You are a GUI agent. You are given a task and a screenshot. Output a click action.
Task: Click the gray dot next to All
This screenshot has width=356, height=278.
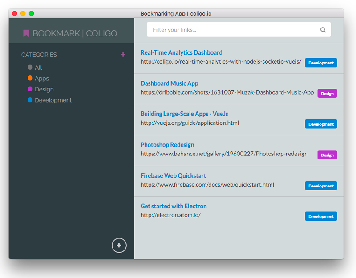pos(30,68)
